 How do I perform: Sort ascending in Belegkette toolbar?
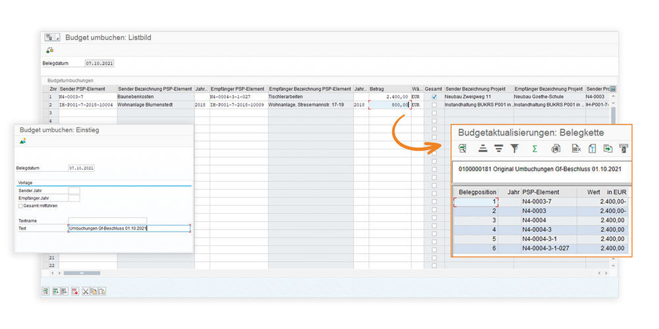[482, 149]
